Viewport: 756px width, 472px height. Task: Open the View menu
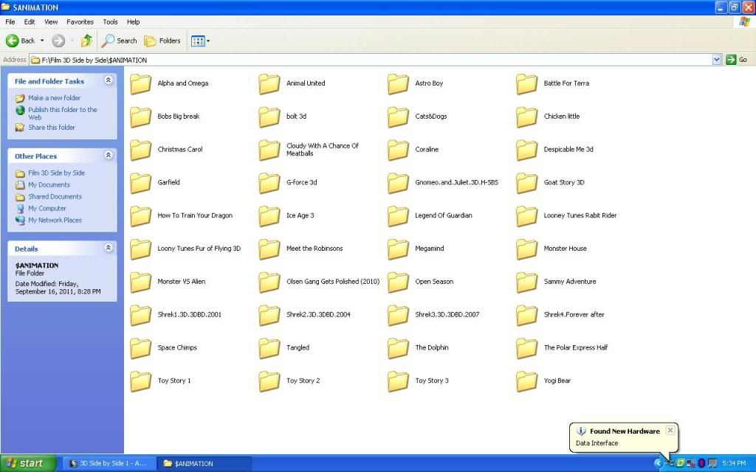point(51,21)
